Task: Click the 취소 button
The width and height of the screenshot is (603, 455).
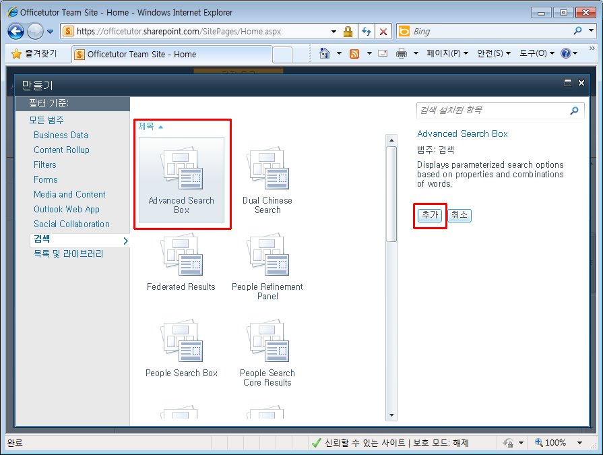Action: tap(459, 215)
